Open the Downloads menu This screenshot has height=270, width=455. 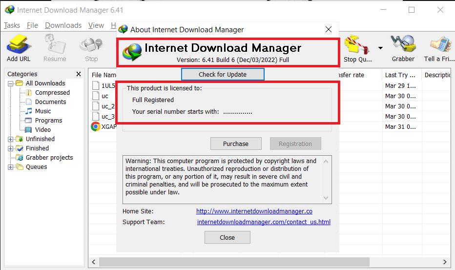63,25
